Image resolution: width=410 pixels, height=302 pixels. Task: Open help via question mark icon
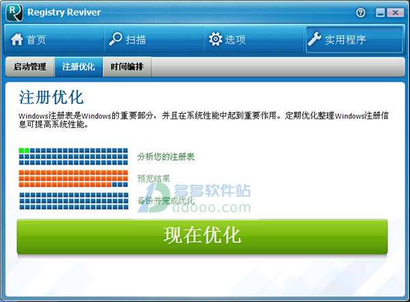click(361, 12)
